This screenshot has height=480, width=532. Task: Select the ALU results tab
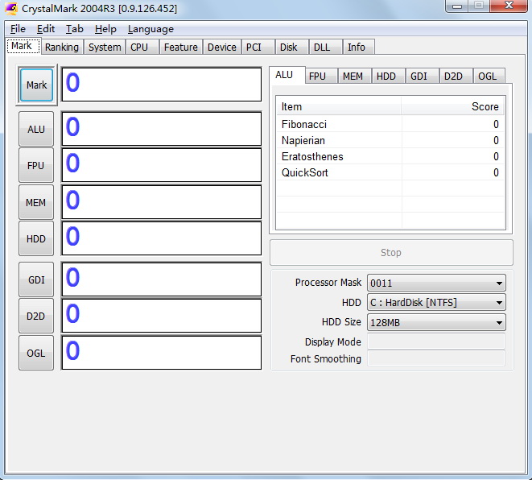pyautogui.click(x=287, y=75)
